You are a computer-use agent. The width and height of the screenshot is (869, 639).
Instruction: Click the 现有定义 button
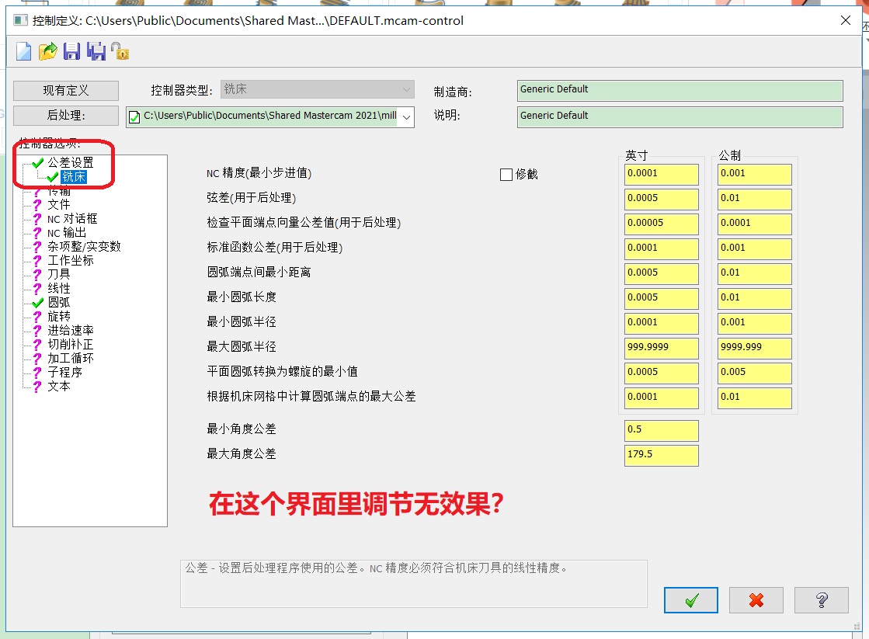[x=66, y=90]
